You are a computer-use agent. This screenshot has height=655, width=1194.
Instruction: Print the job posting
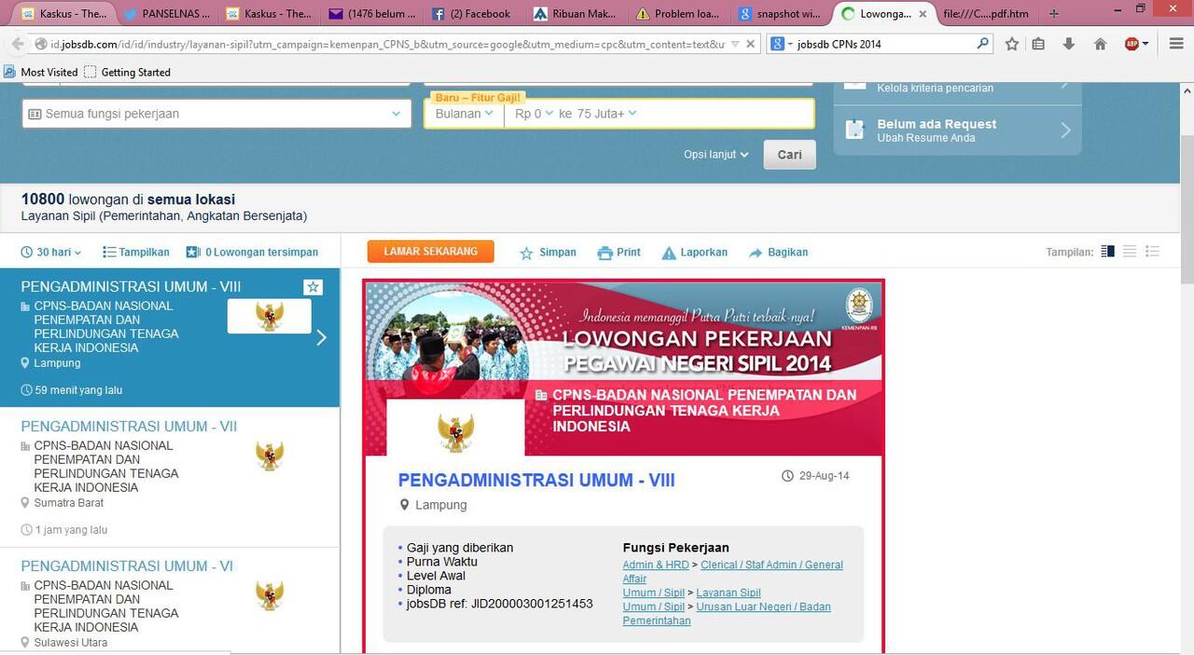618,252
